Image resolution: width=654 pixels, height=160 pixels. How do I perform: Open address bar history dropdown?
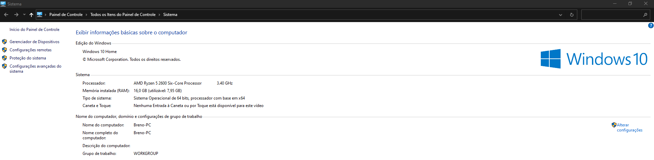[561, 15]
